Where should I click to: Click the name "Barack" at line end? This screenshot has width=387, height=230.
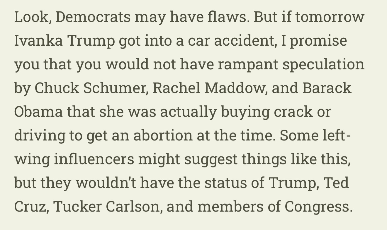click(327, 88)
